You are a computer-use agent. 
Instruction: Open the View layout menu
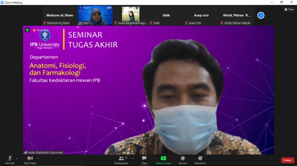pyautogui.click(x=289, y=9)
